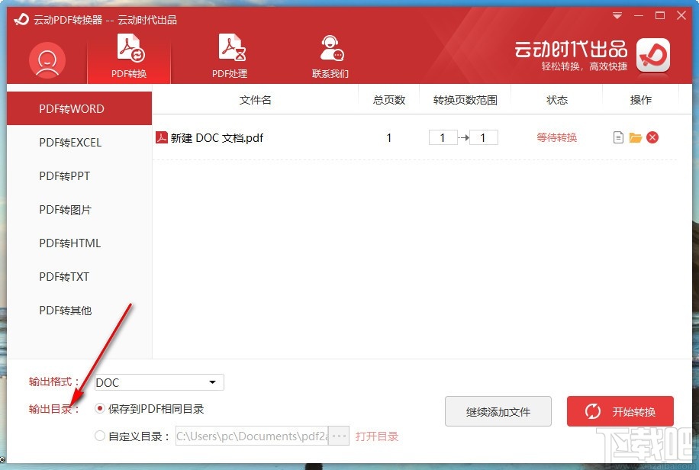This screenshot has height=470, width=699.
Task: Click the 开始转换 button
Action: click(620, 411)
